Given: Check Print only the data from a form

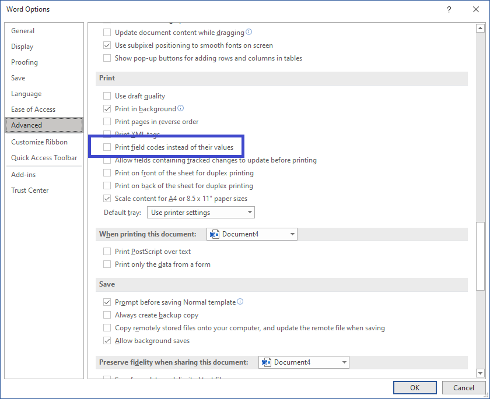Looking at the screenshot, I should [107, 264].
